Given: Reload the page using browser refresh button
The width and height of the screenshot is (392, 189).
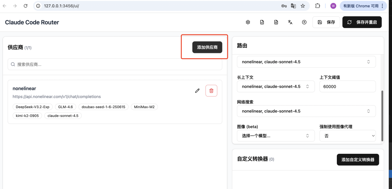Looking at the screenshot, I should [25, 6].
